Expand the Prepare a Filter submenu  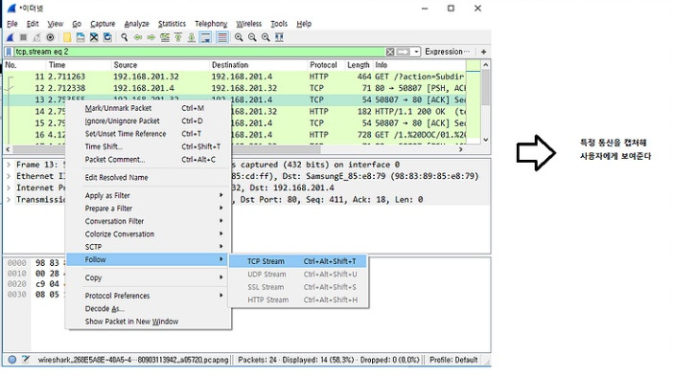(149, 209)
